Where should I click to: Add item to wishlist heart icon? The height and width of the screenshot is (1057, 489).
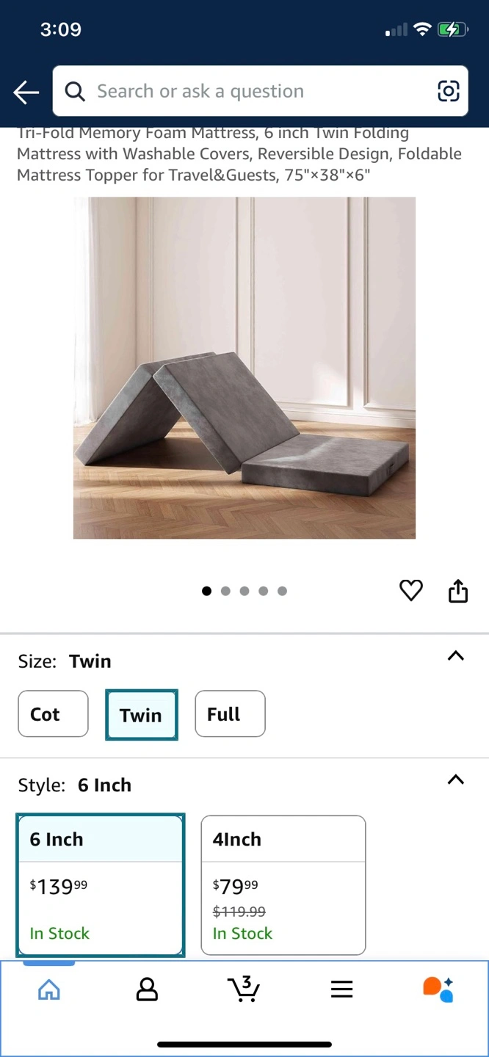tap(411, 590)
